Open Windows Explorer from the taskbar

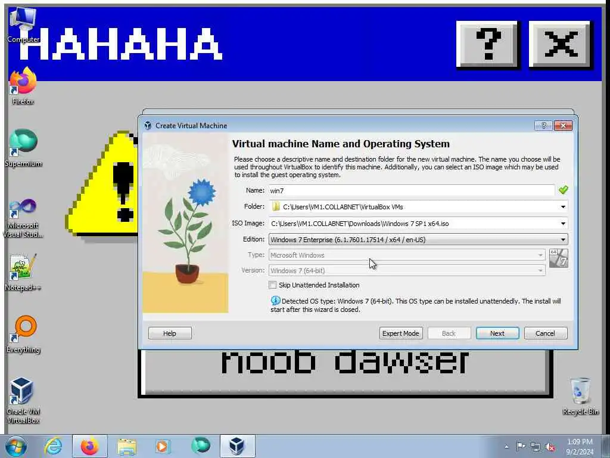pos(127,446)
